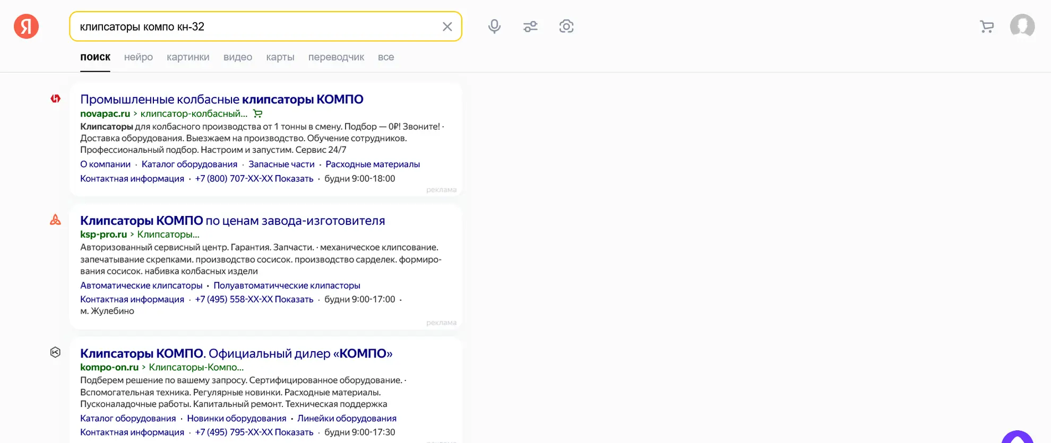The height and width of the screenshot is (443, 1051).
Task: Open Промышленные колбасные клипсаторы КОМПО result
Action: click(x=221, y=99)
